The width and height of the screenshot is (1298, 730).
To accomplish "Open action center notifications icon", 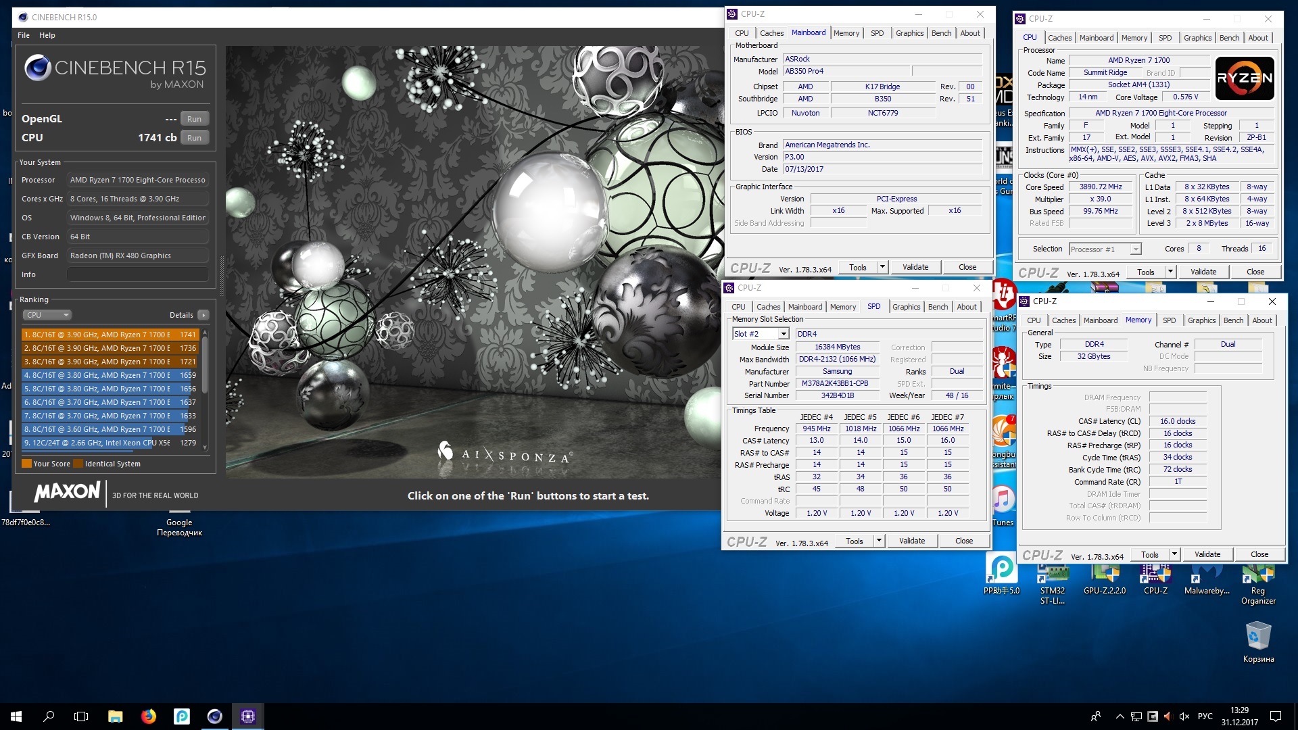I will coord(1276,716).
